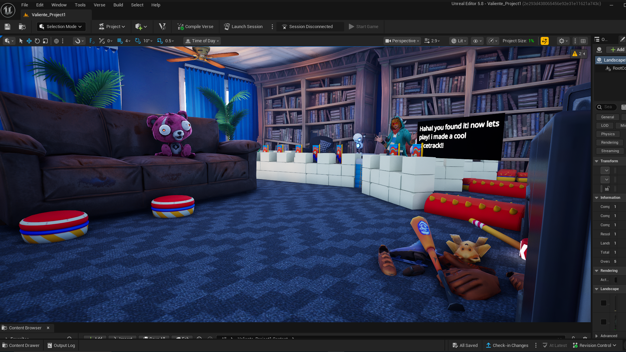Open the details table view icon next to search

click(x=623, y=107)
